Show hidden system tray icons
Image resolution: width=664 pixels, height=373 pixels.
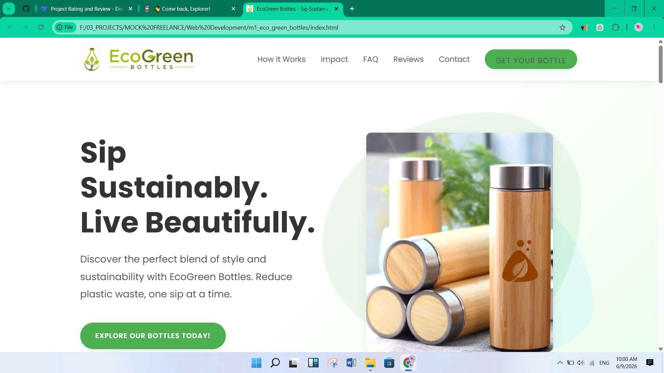coord(560,363)
